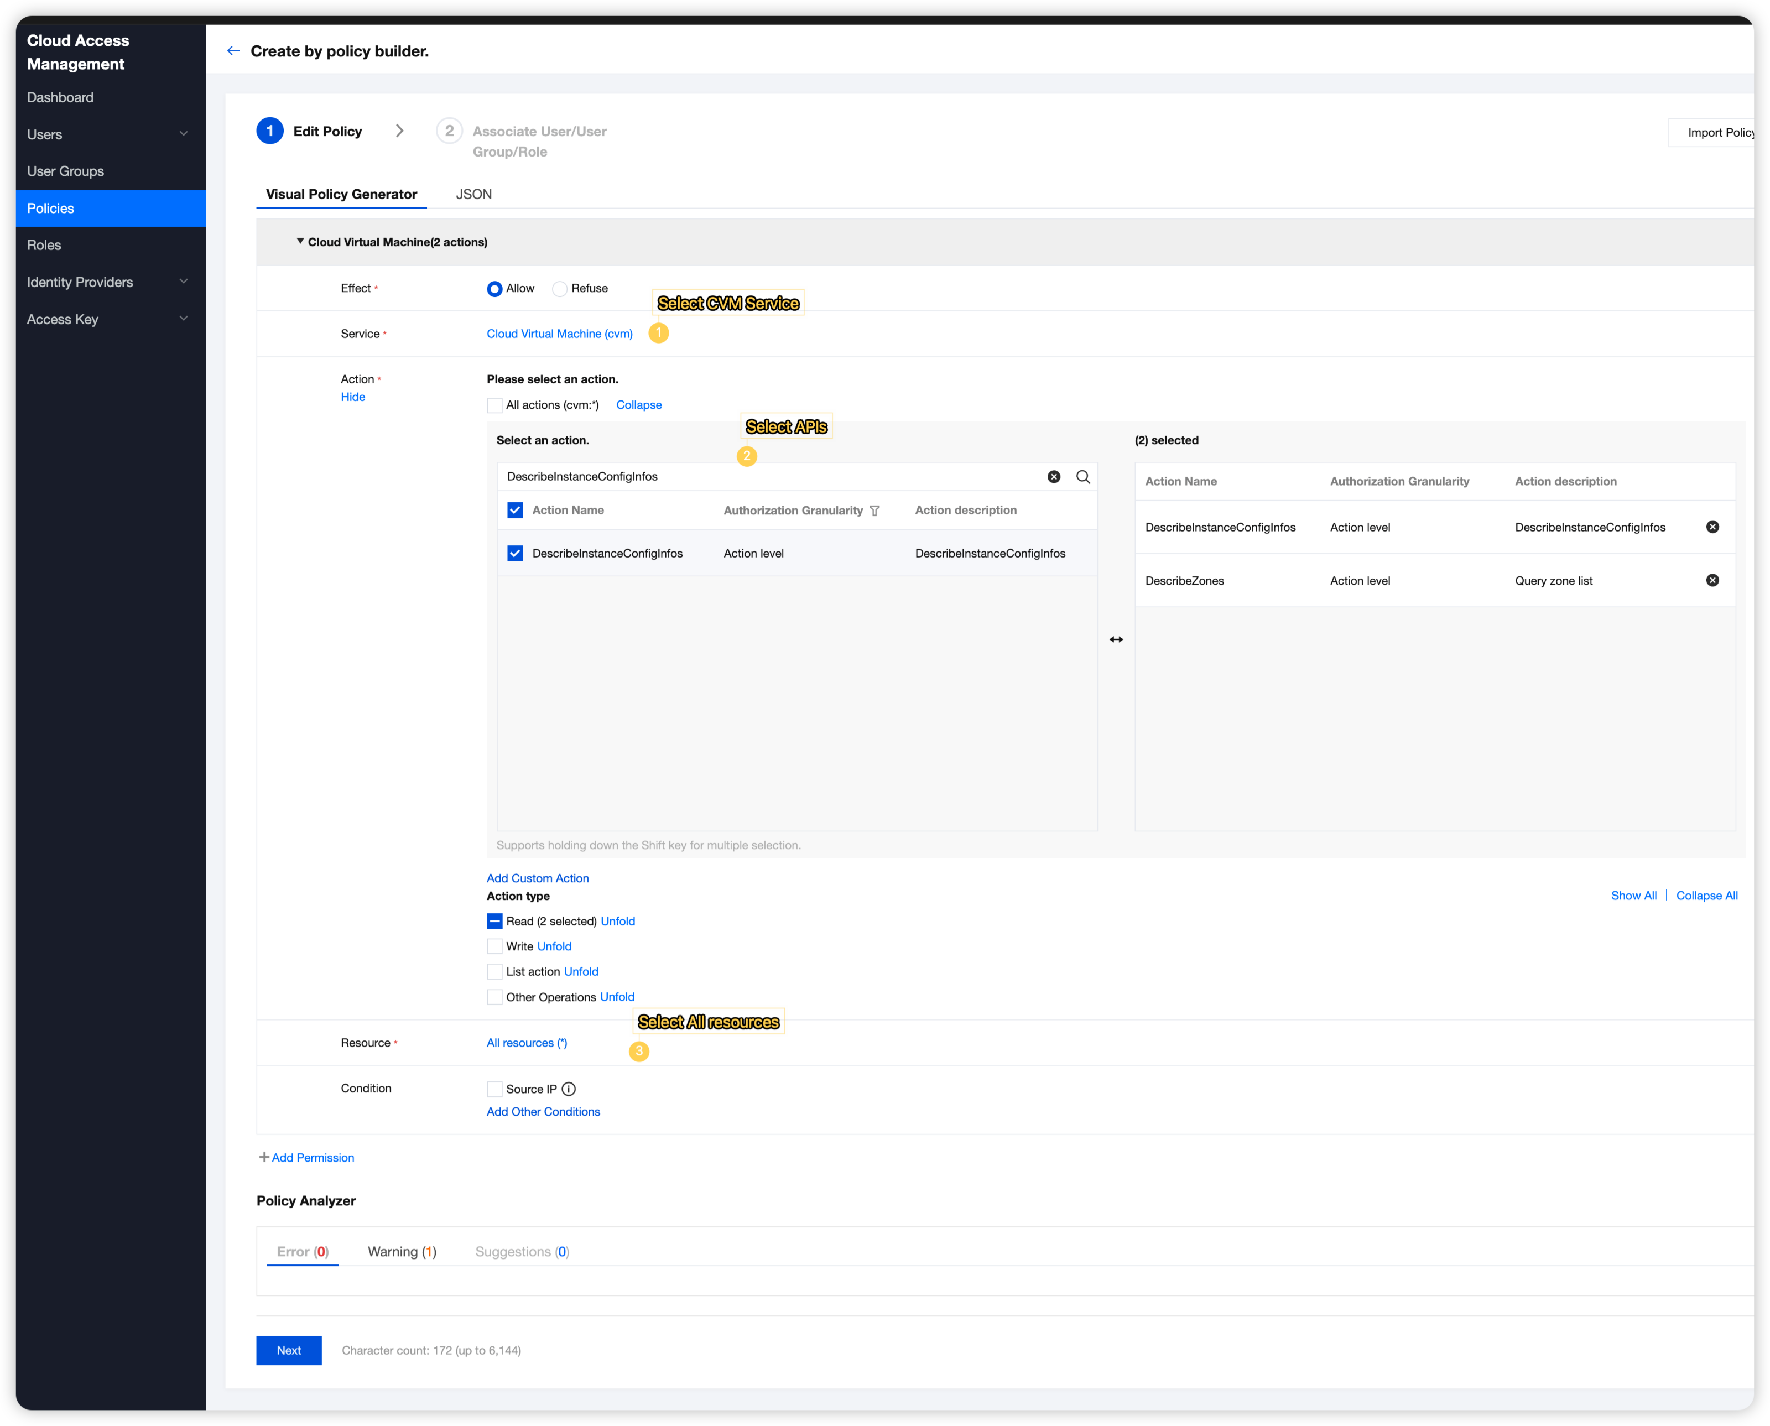Enable the Source IP condition checkbox
The image size is (1770, 1426).
pyautogui.click(x=494, y=1089)
